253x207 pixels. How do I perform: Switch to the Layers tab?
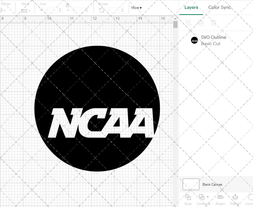click(x=191, y=7)
